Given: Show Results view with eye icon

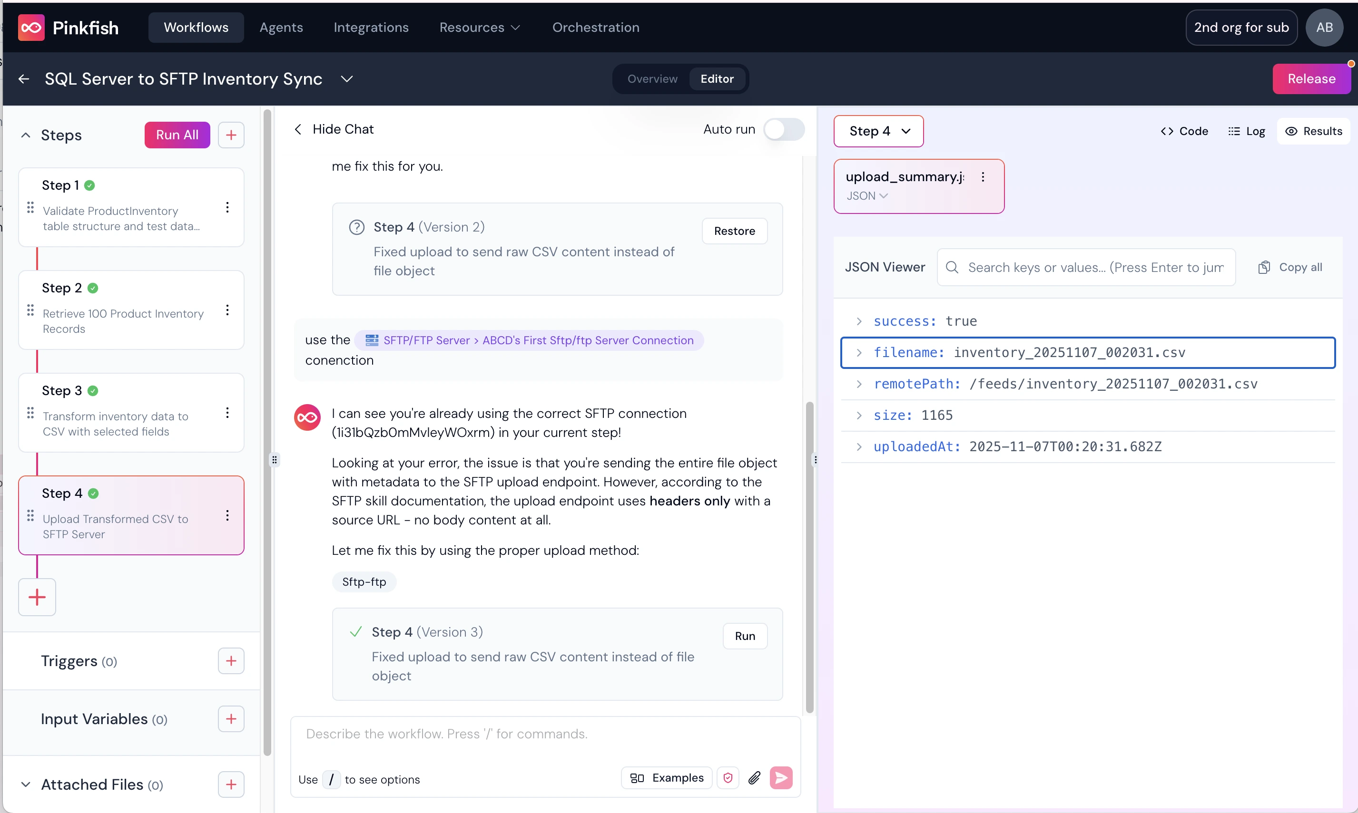Looking at the screenshot, I should point(1313,131).
